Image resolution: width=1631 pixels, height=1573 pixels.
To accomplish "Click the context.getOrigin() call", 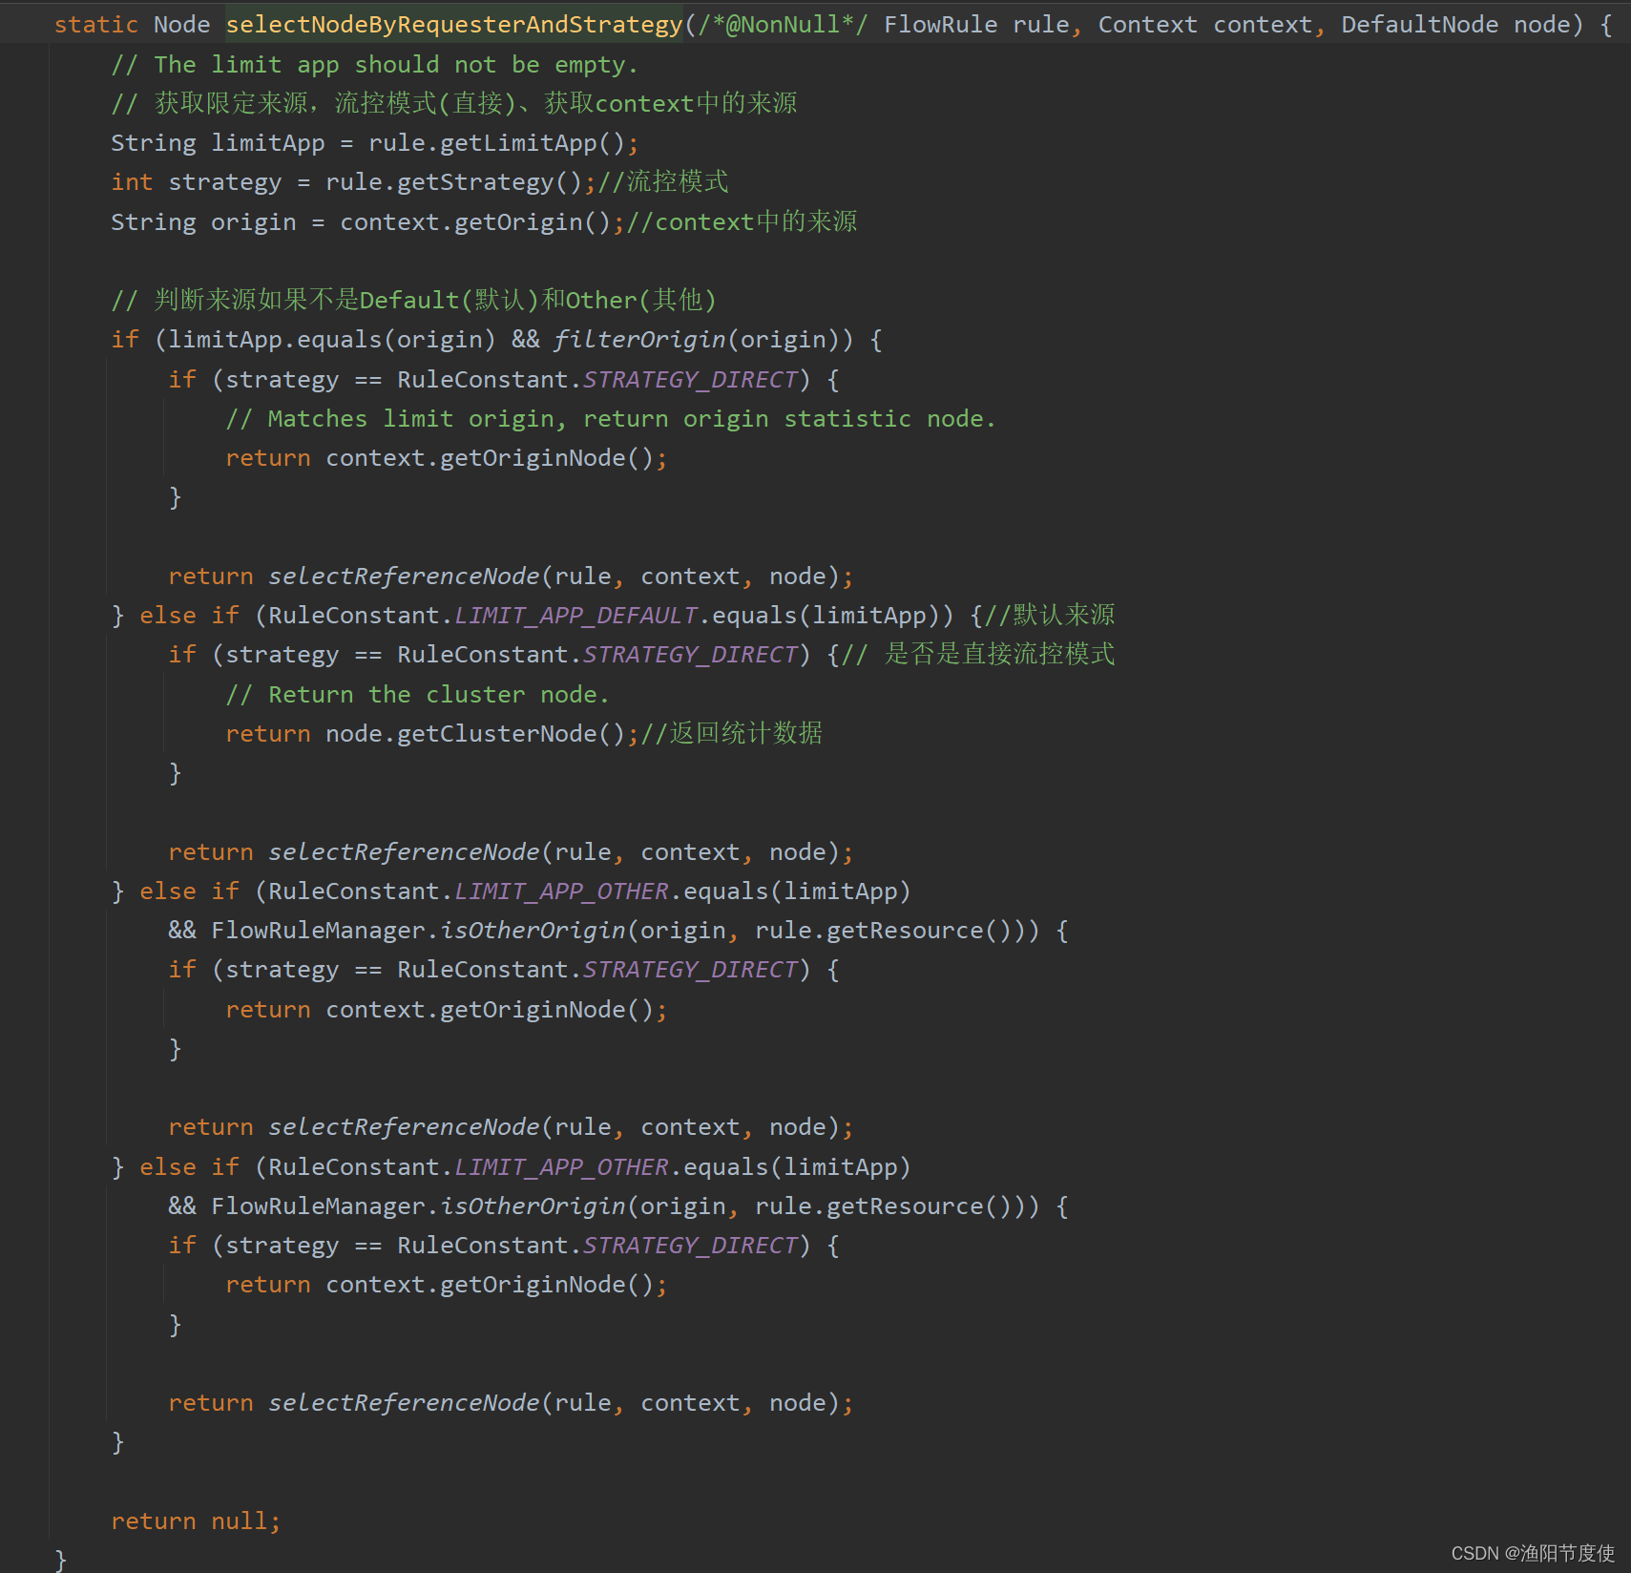I will [x=474, y=222].
